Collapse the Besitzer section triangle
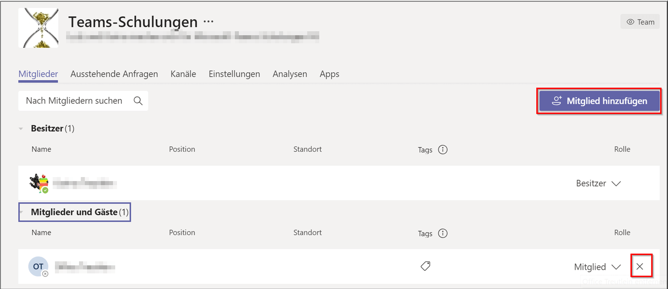 [x=21, y=128]
